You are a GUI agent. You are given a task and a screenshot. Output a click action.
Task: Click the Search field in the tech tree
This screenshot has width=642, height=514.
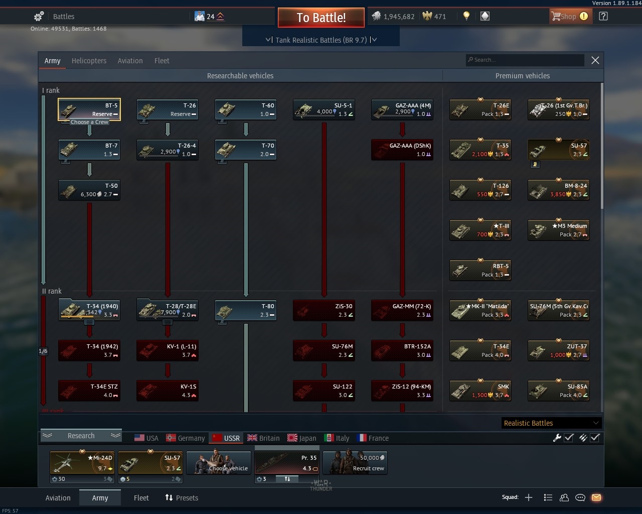click(x=525, y=60)
